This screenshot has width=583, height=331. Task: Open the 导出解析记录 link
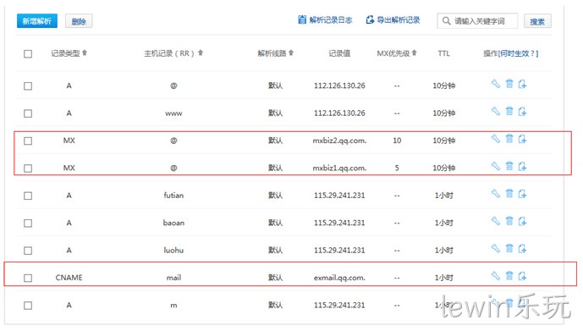[x=393, y=20]
